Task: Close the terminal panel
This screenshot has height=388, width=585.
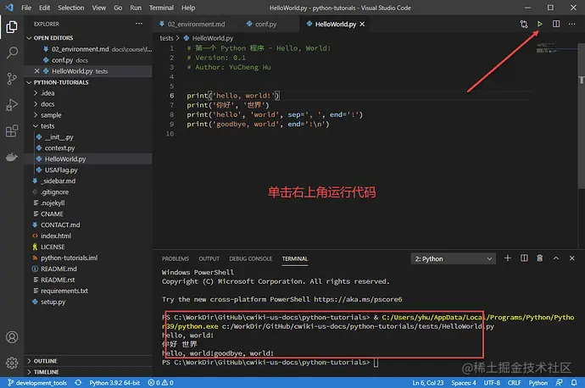Action: 571,258
